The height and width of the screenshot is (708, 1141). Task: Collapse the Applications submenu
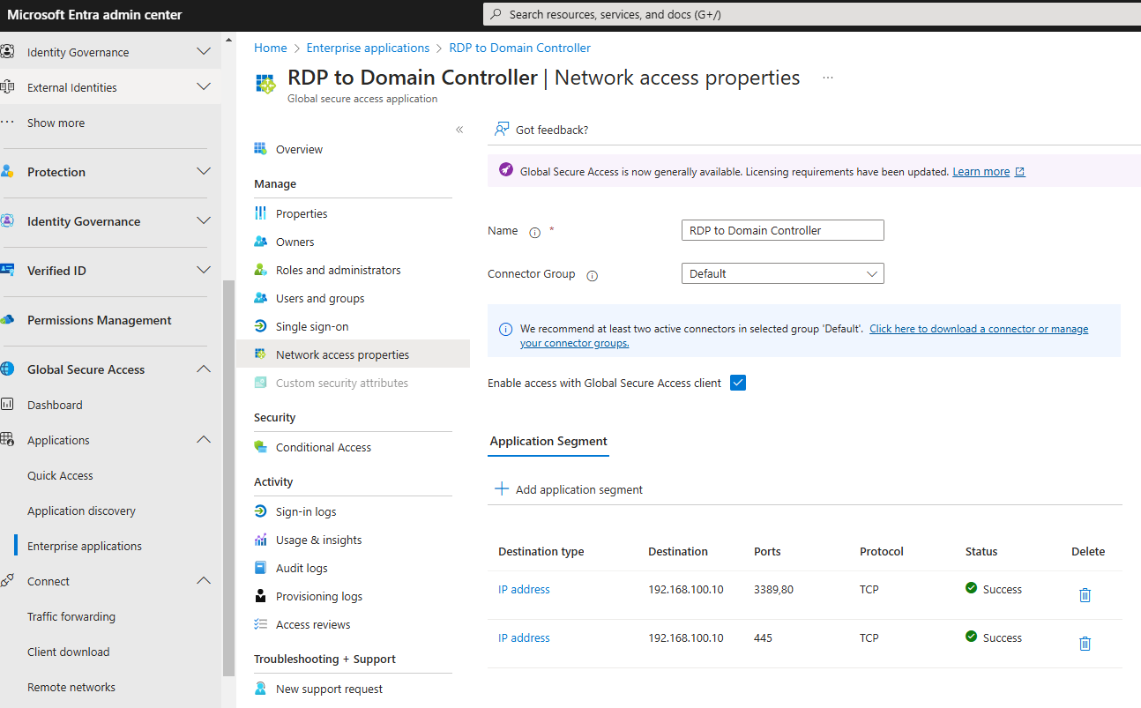pos(204,440)
